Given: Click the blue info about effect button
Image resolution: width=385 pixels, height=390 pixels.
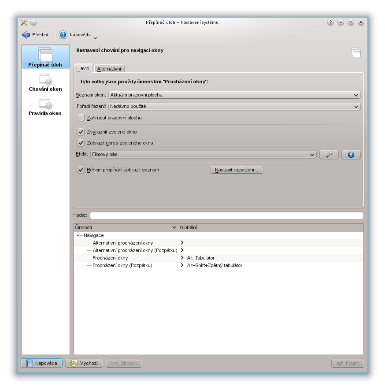Looking at the screenshot, I should tap(351, 155).
